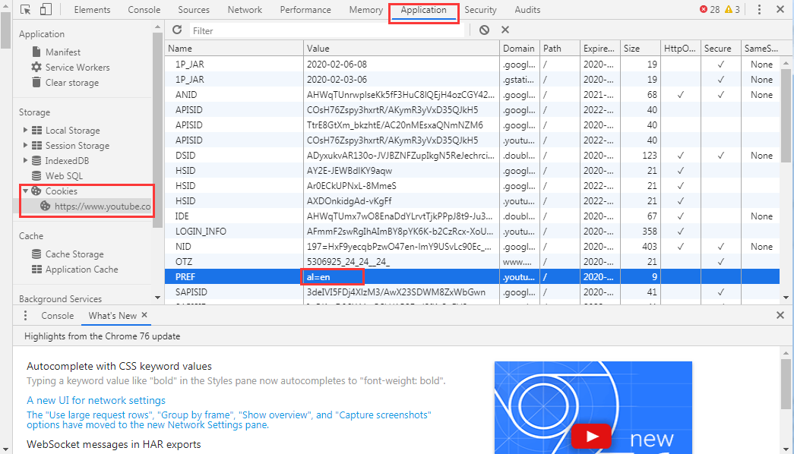Close the What's New tab

point(144,315)
